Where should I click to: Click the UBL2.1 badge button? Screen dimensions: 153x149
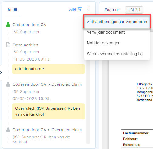pyautogui.click(x=134, y=10)
